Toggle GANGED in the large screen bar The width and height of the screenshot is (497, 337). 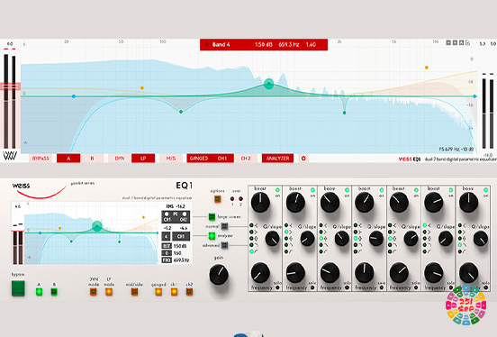[199, 158]
